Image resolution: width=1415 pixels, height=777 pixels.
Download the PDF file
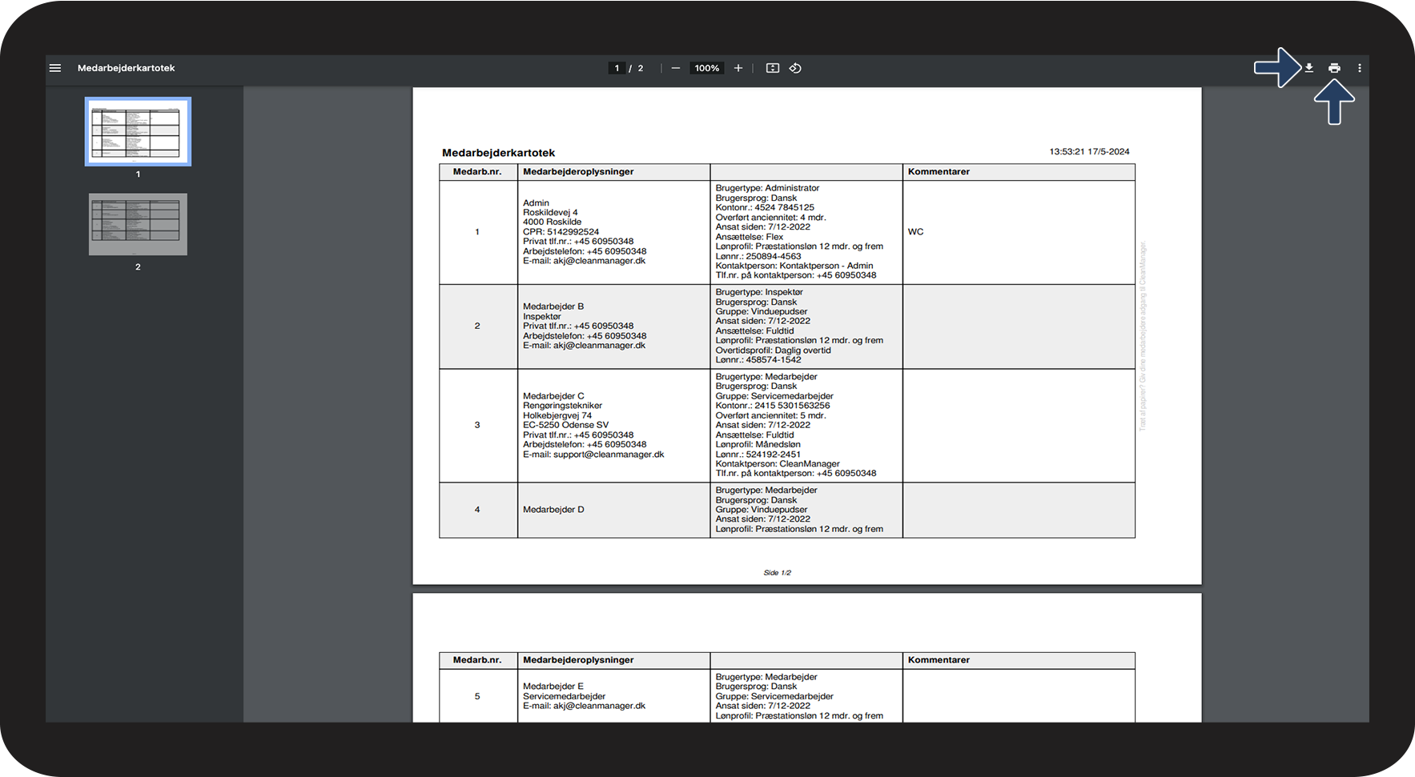click(x=1309, y=68)
